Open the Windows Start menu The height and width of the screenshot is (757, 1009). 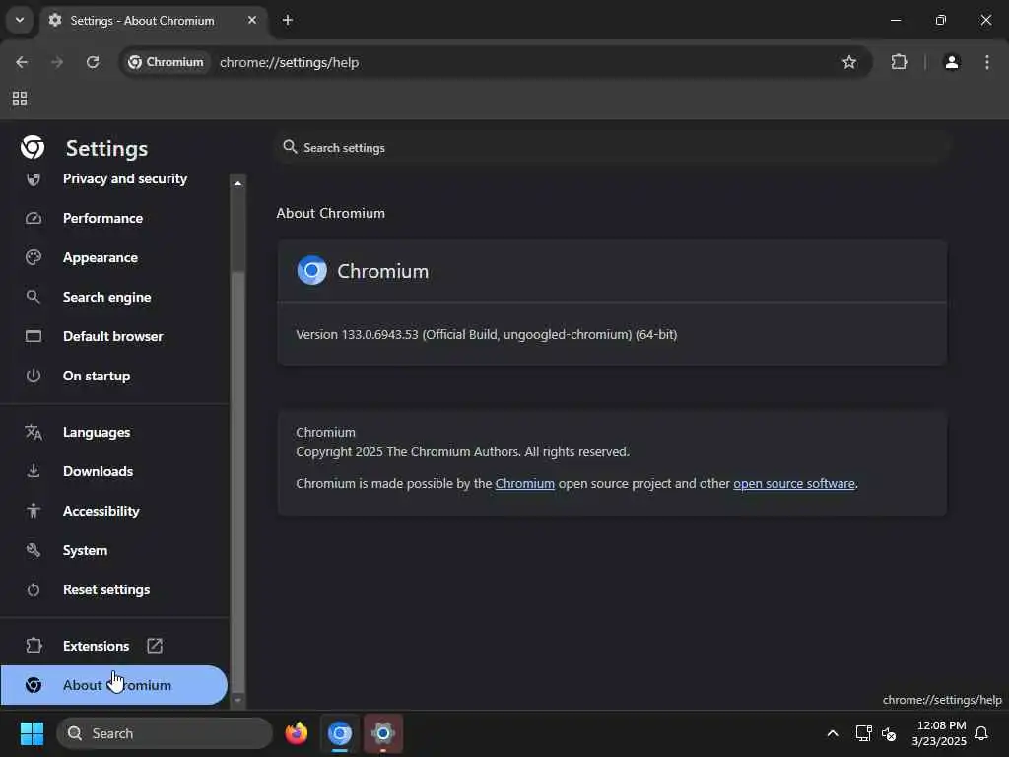coord(32,733)
